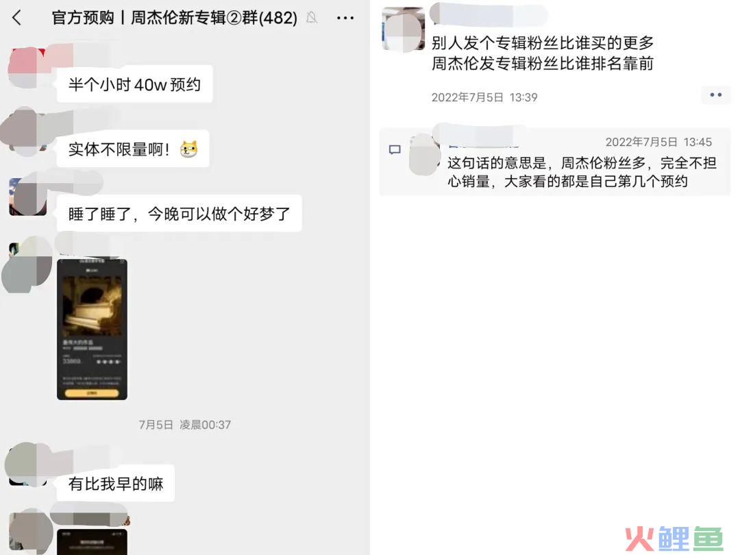The width and height of the screenshot is (740, 555).
Task: Open avatar of 半个小时40w预约 sender
Action: pos(26,66)
